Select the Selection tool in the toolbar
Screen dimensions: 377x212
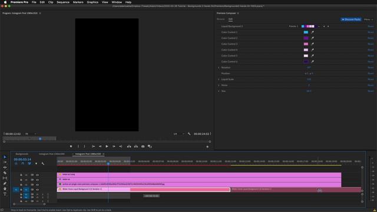pos(5,157)
